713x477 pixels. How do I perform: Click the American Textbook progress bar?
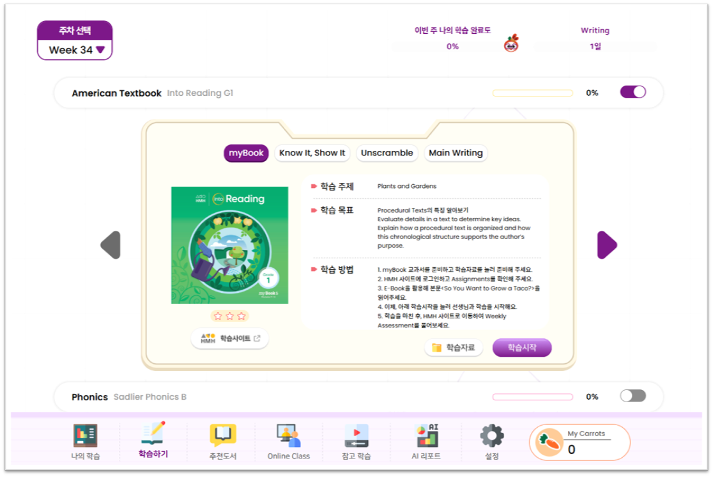(x=532, y=93)
